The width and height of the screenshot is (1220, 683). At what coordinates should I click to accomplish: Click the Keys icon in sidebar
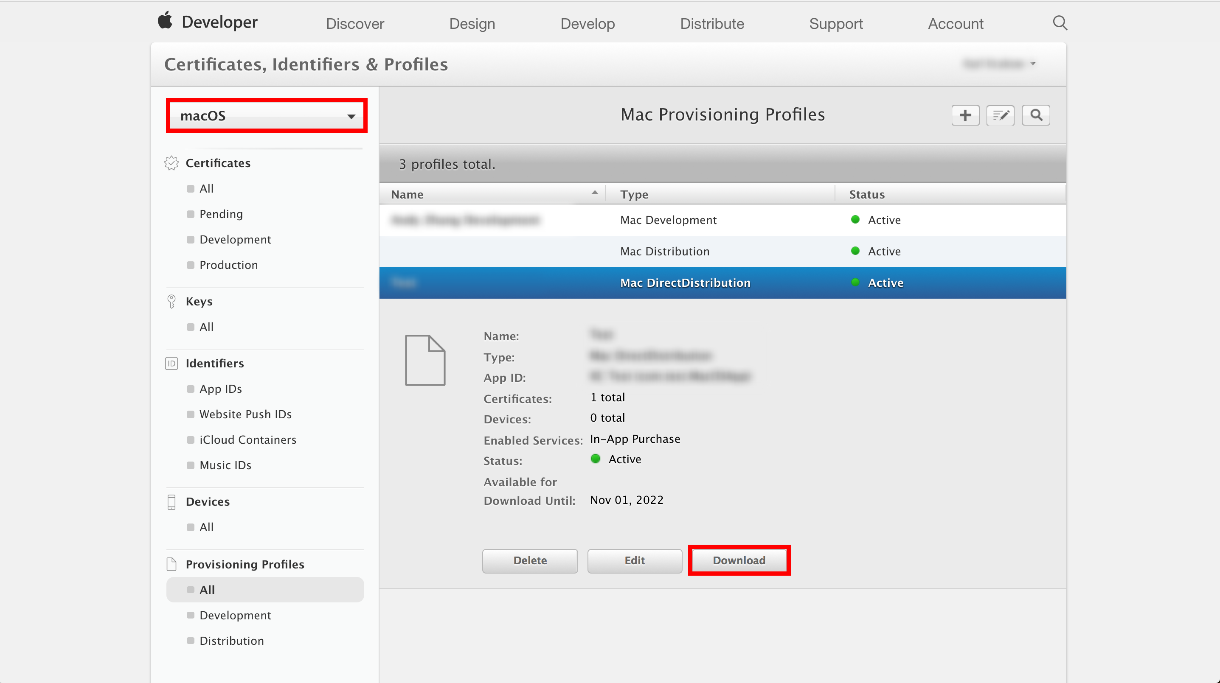172,300
